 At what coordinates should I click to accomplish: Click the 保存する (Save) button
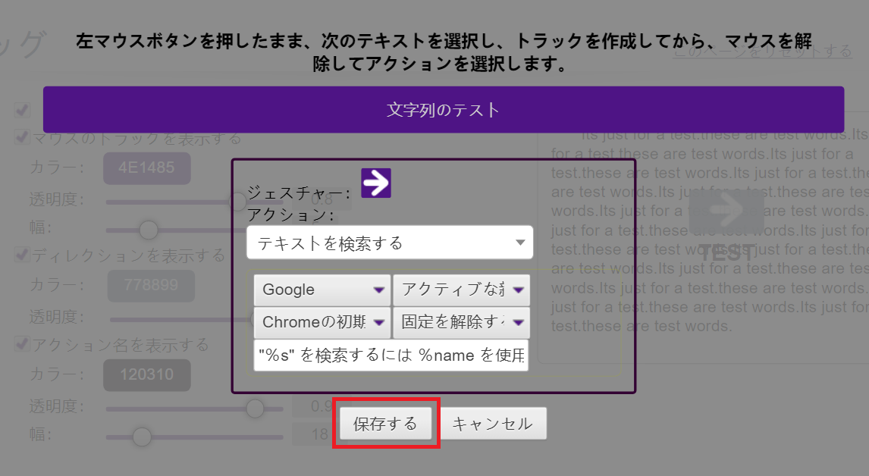386,424
